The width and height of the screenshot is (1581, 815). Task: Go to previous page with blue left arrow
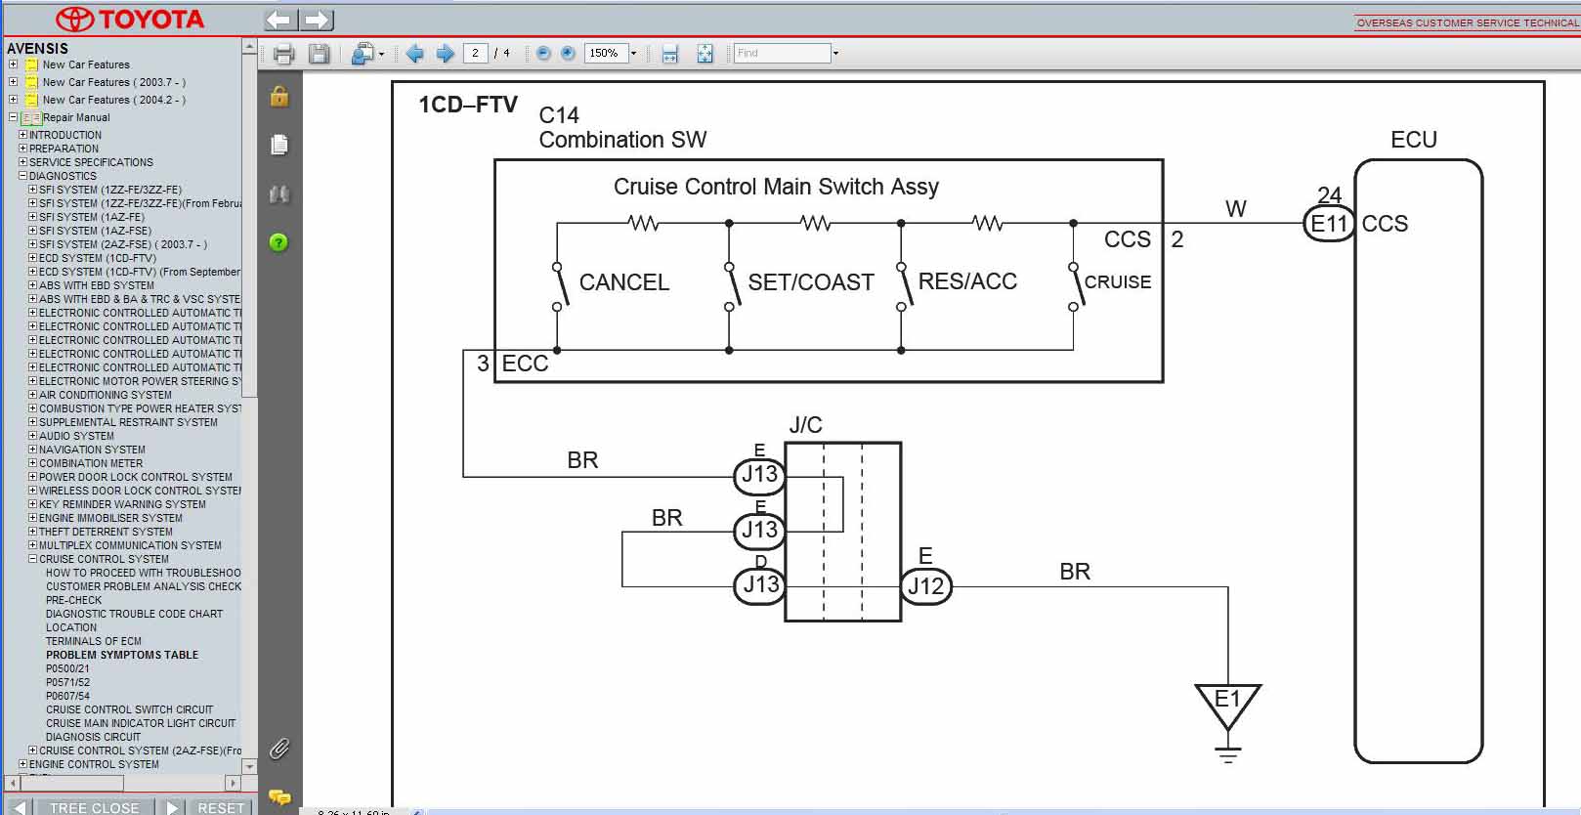click(x=414, y=54)
